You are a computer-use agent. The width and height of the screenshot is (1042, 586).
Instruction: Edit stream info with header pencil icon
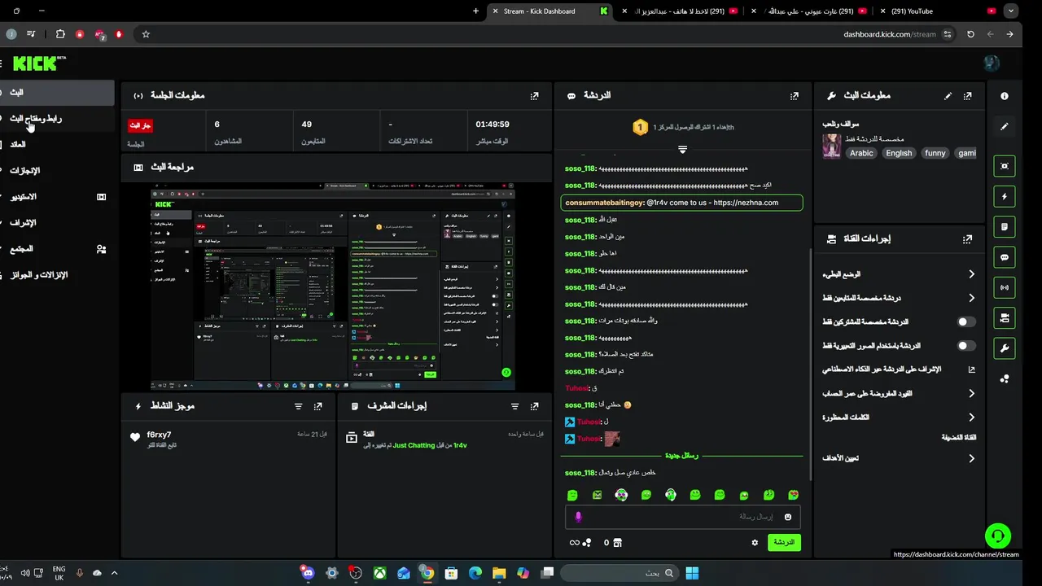(948, 96)
